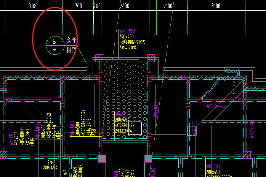This screenshot has width=266, height=177.
Task: Click the WL4(1) beam label
Action: point(121,114)
